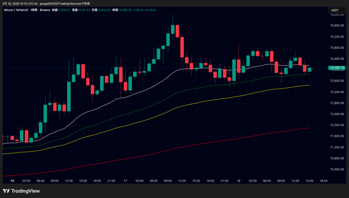Click date marker 17 on time axis
The image size is (349, 198).
(x=125, y=181)
